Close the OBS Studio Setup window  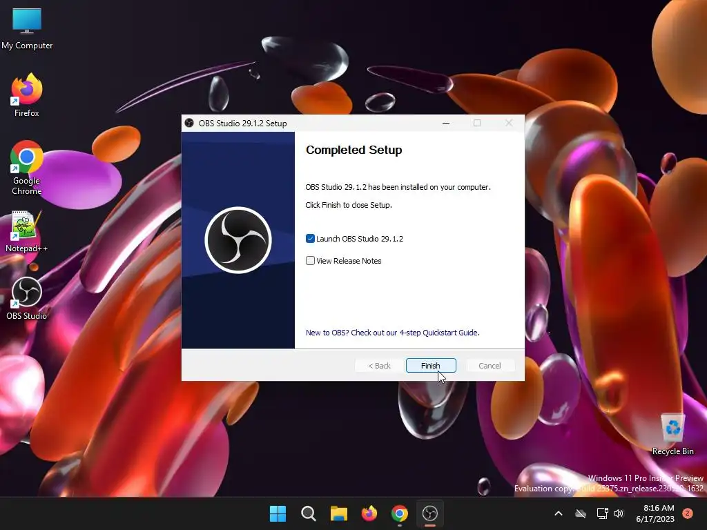(x=509, y=123)
